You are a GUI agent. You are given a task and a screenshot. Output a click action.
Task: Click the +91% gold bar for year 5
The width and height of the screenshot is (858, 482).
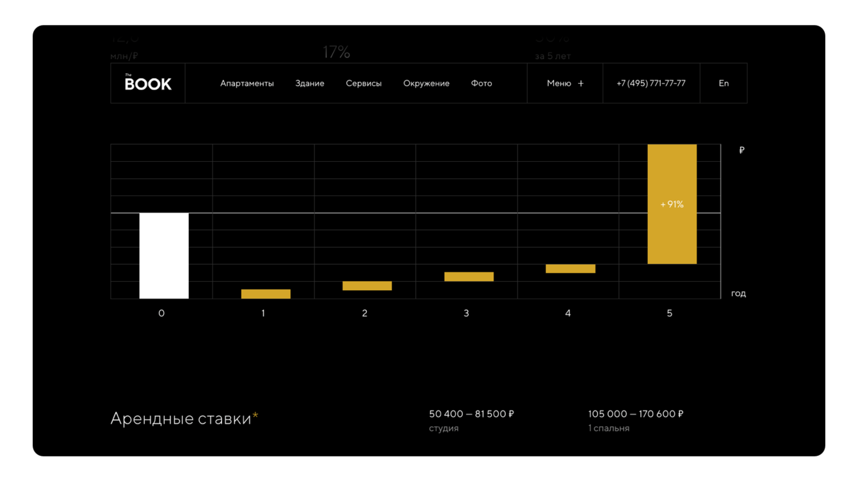pyautogui.click(x=672, y=204)
